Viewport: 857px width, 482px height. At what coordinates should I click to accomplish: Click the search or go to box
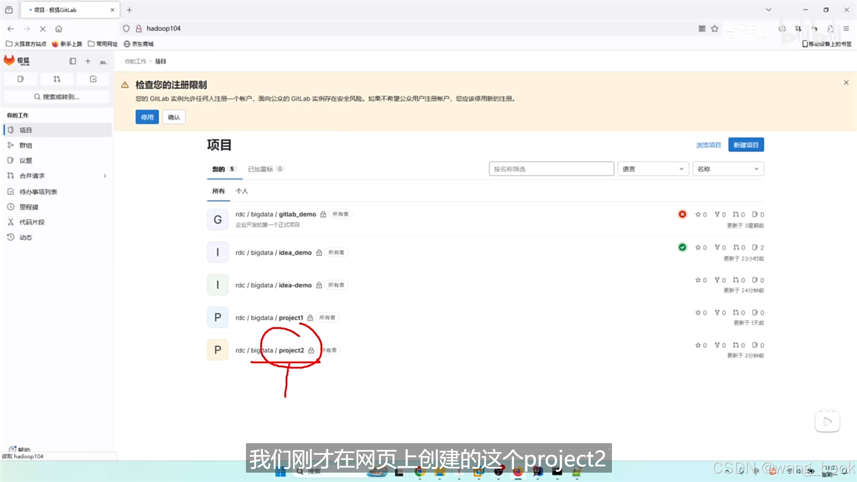pos(57,97)
